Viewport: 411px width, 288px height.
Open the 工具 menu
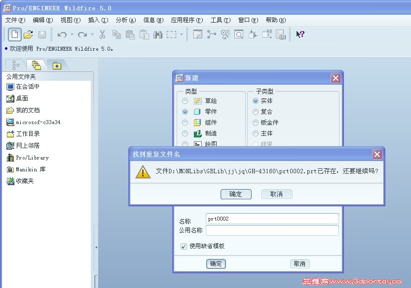coord(221,20)
